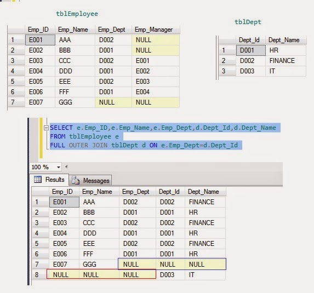This screenshot has height=293, width=314.
Task: Click the Dept_Id header in tblDept grid
Action: click(x=250, y=40)
